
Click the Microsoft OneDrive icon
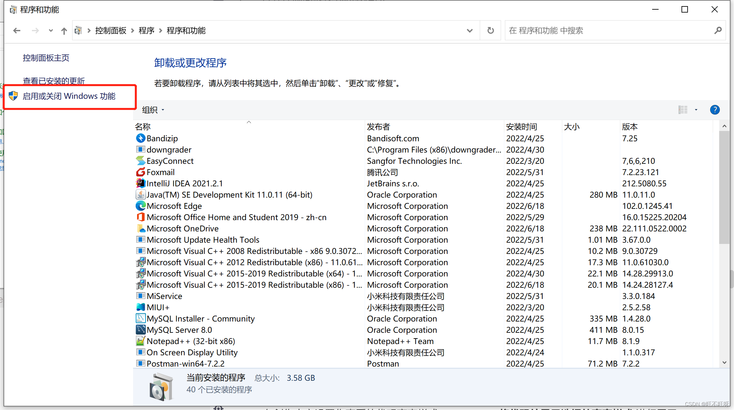(x=140, y=228)
